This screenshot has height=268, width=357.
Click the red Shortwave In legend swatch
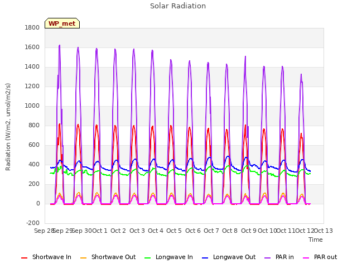click(24, 258)
